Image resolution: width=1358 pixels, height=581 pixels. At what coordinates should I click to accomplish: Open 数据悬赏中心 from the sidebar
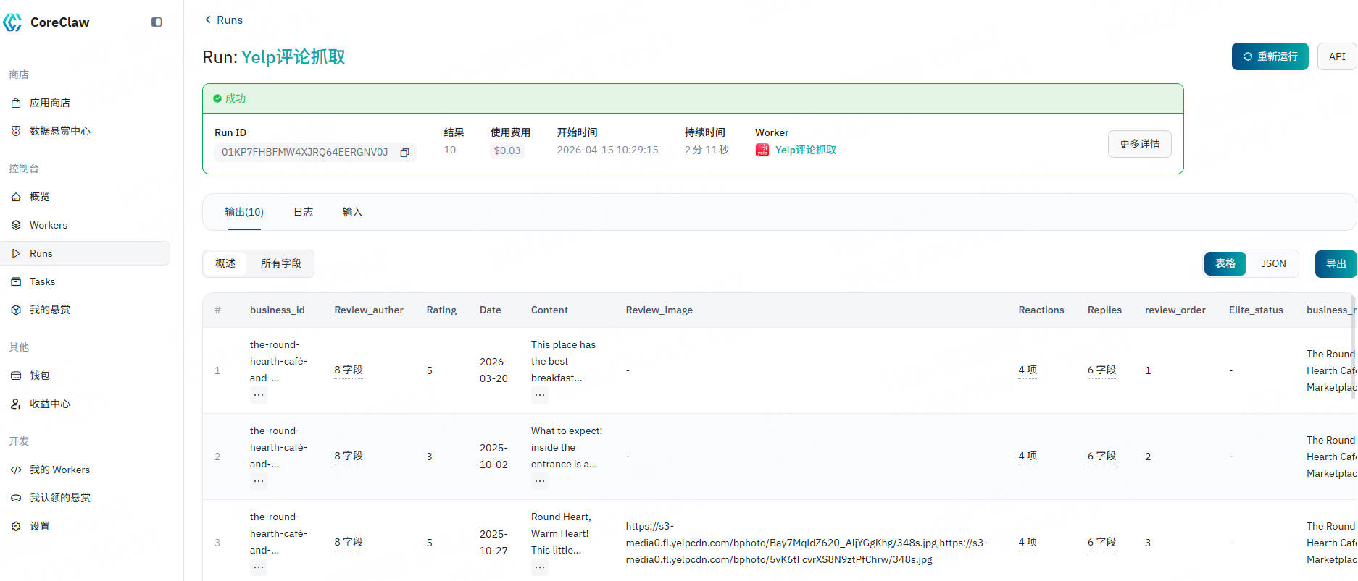(x=59, y=131)
